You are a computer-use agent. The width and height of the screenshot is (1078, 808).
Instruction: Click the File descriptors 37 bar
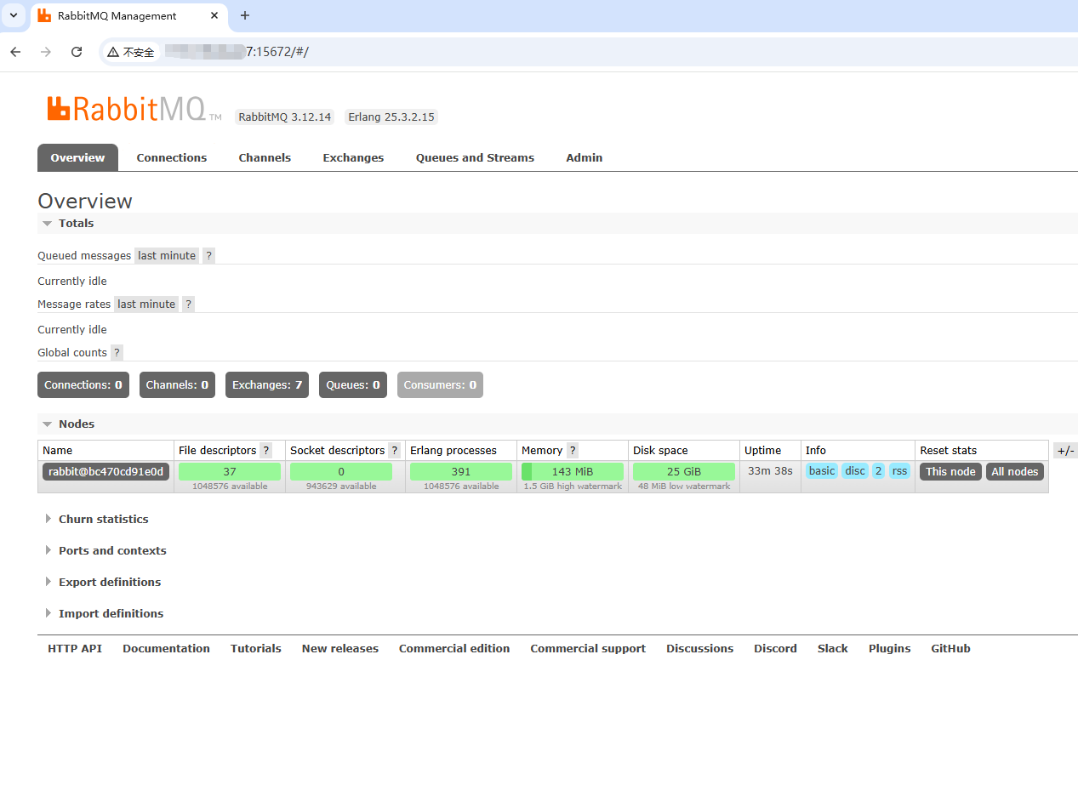[x=230, y=471]
